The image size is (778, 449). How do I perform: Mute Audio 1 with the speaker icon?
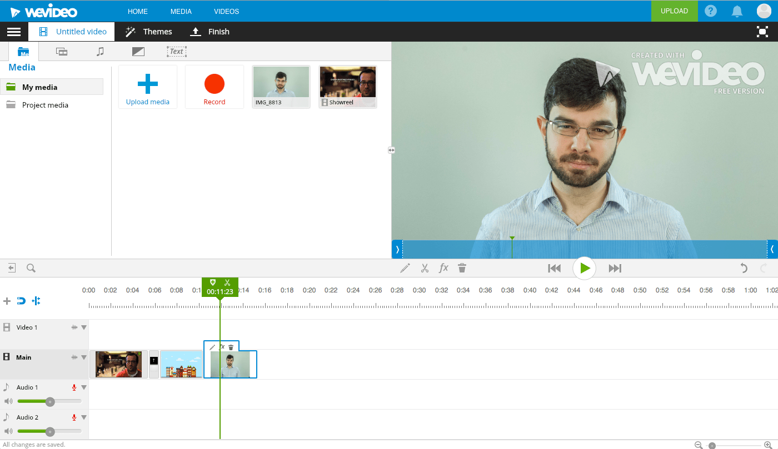8,401
